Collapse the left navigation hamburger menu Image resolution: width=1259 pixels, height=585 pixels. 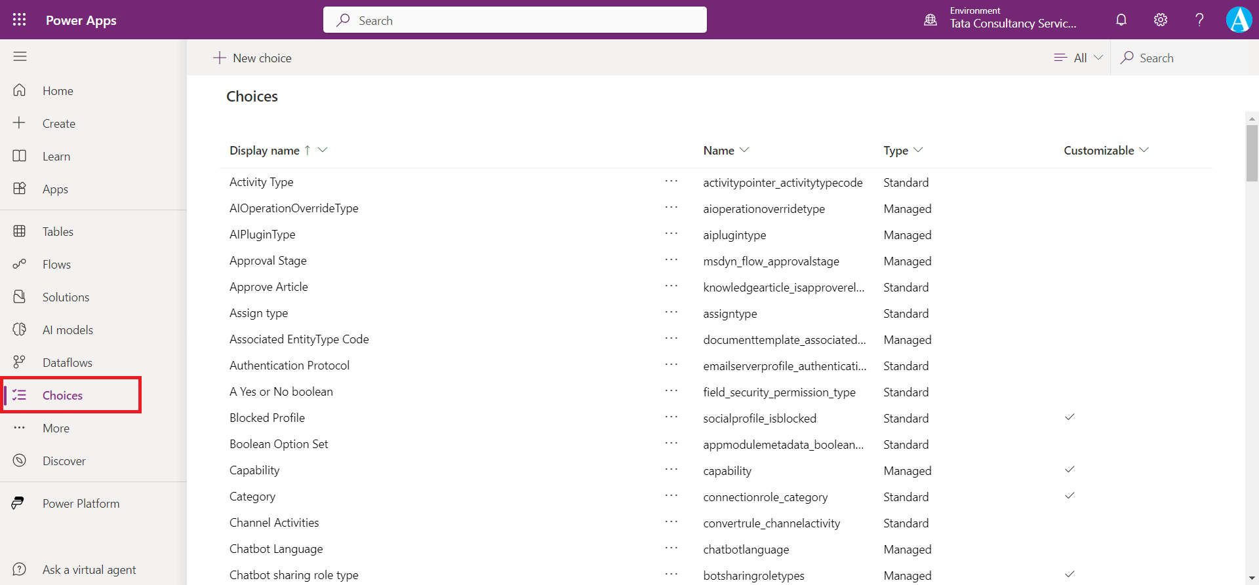pos(20,56)
